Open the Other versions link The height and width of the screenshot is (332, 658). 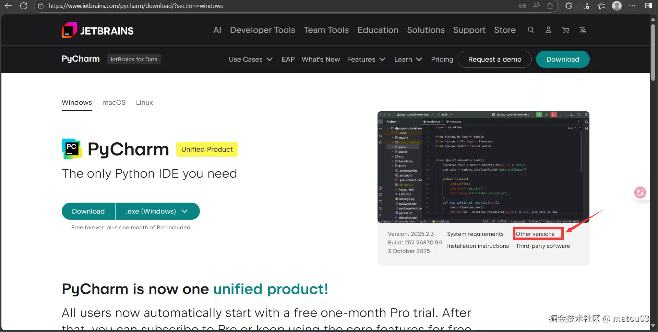click(x=535, y=234)
